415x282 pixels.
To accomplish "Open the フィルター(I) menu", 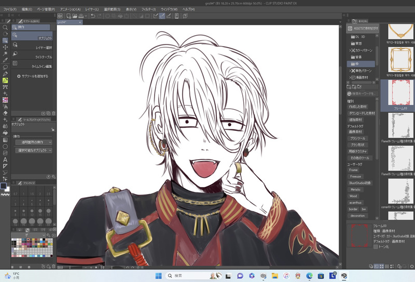I will pos(148,9).
